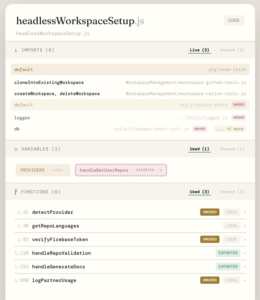Click the FUNCTIONS (6) section header

coord(41,192)
